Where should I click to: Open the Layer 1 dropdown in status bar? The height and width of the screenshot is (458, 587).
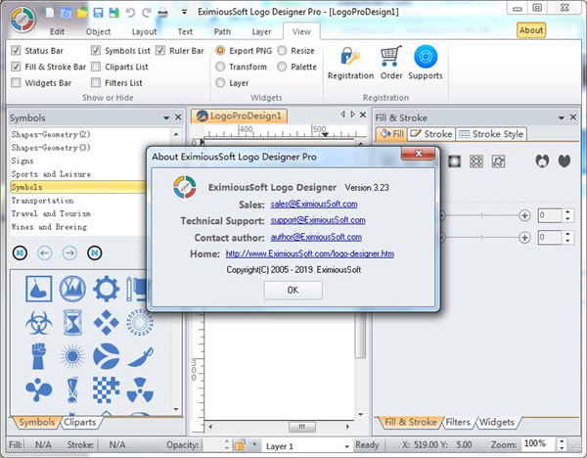tap(346, 446)
